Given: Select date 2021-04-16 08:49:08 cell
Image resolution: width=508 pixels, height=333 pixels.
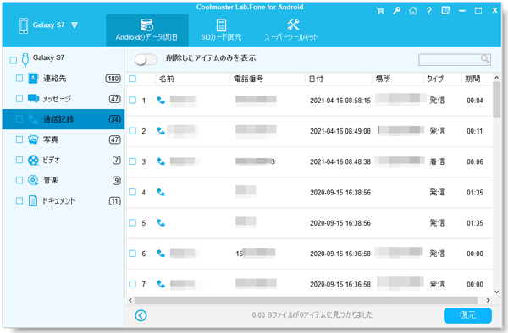Looking at the screenshot, I should click(x=340, y=131).
